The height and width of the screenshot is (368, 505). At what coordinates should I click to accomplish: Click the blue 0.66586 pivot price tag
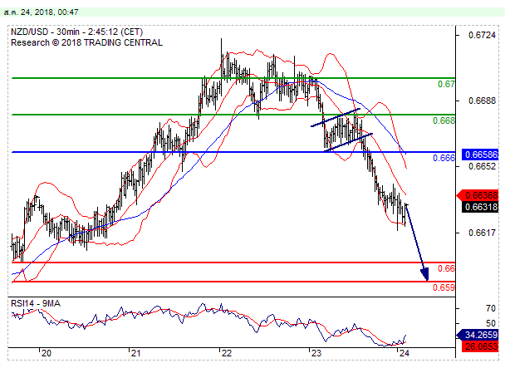(x=480, y=155)
